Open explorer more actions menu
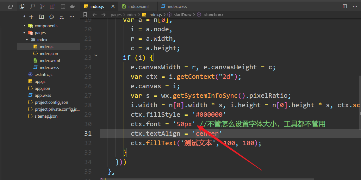The image size is (361, 180). click(x=72, y=16)
